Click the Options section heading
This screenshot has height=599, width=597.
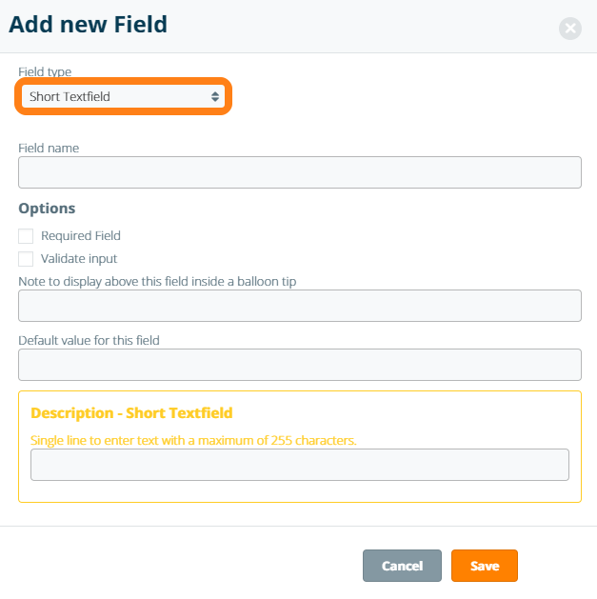[47, 209]
